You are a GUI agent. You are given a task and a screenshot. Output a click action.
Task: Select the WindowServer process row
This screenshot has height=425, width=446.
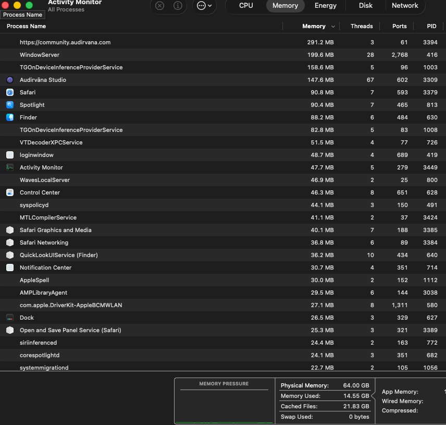click(x=223, y=55)
